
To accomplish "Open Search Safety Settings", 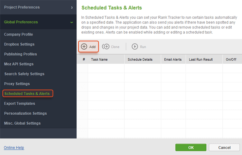I will (x=25, y=74).
